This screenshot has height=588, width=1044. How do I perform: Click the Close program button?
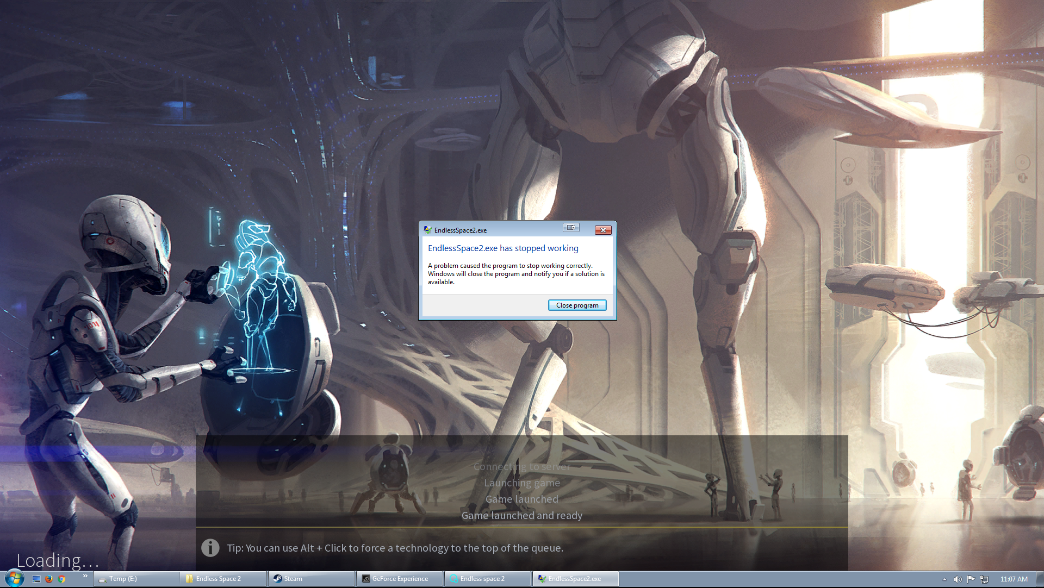pyautogui.click(x=577, y=305)
